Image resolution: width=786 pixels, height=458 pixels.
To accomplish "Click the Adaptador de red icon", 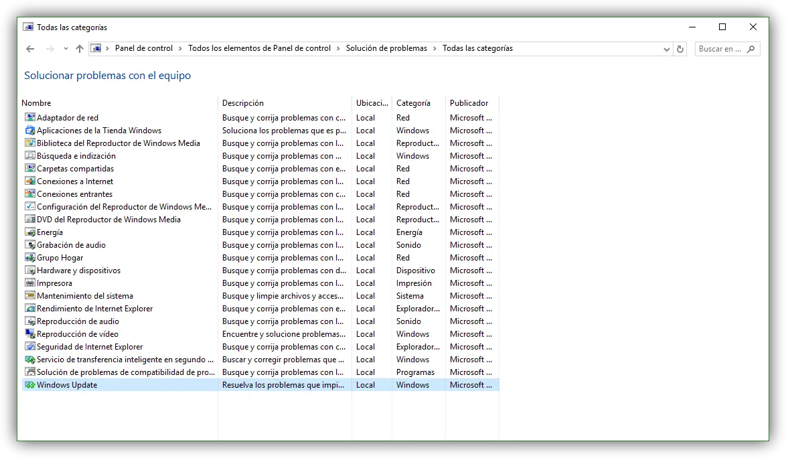I will 30,117.
